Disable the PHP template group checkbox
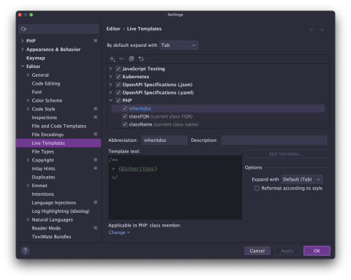This screenshot has width=351, height=280. [x=118, y=100]
